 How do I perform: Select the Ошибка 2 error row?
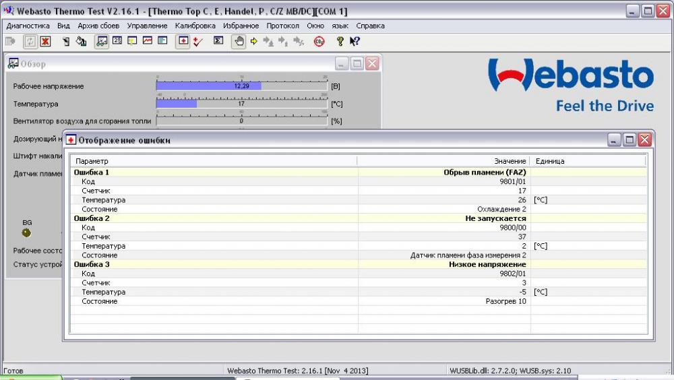point(359,218)
